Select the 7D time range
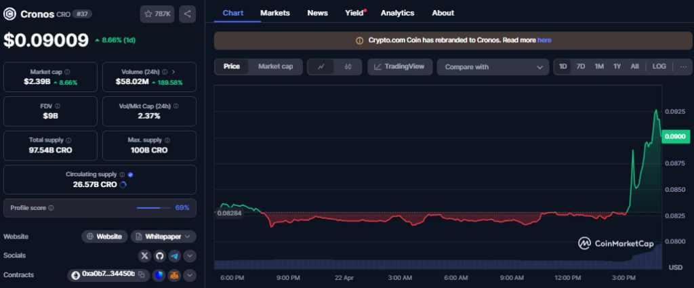The width and height of the screenshot is (694, 288). 581,66
